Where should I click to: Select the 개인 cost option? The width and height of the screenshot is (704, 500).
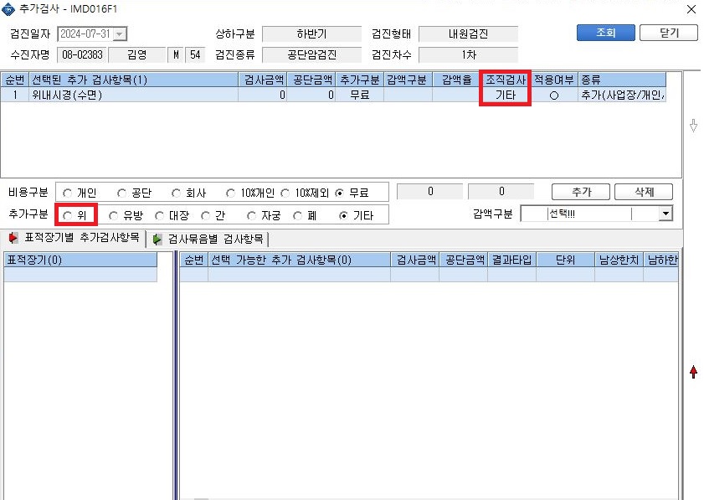click(x=67, y=193)
